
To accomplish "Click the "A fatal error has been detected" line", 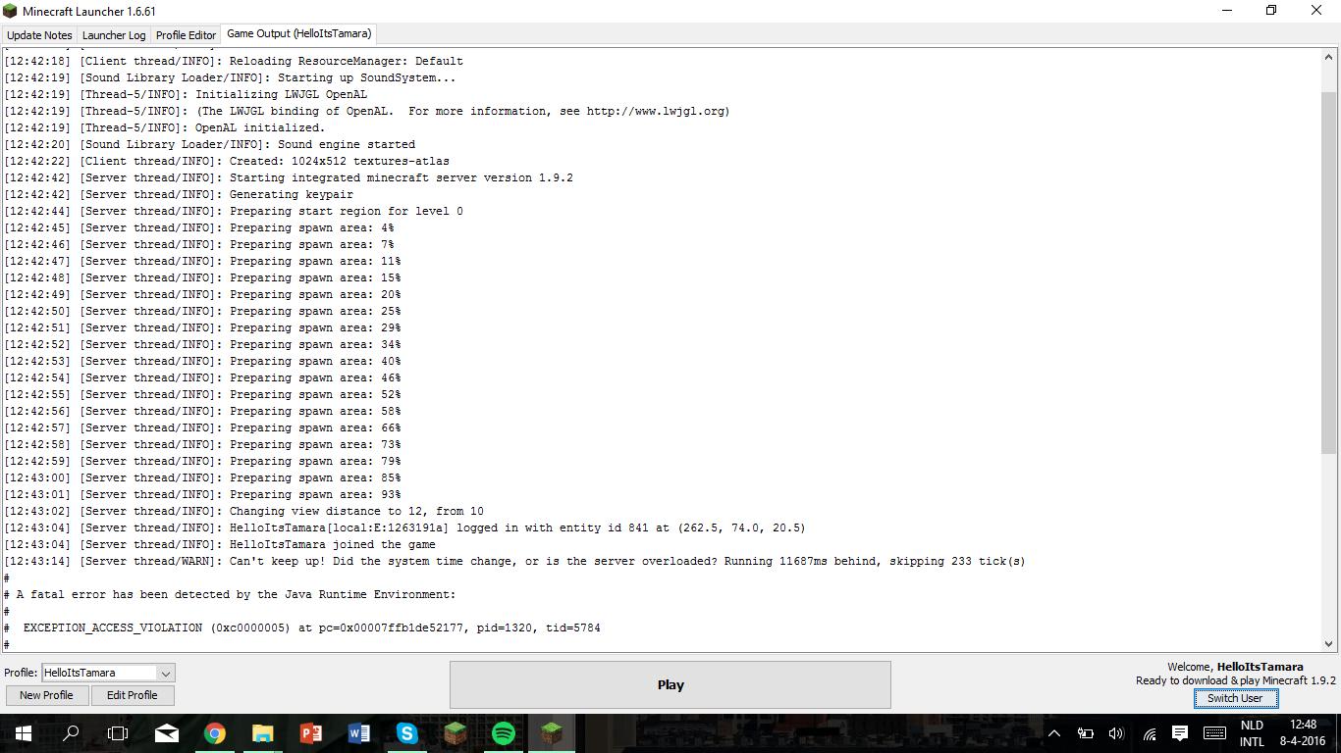I will (230, 594).
